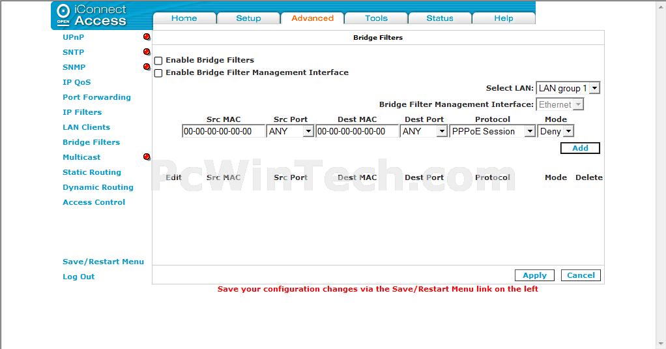Click the Dest MAC input field
The width and height of the screenshot is (666, 349).
click(x=357, y=131)
